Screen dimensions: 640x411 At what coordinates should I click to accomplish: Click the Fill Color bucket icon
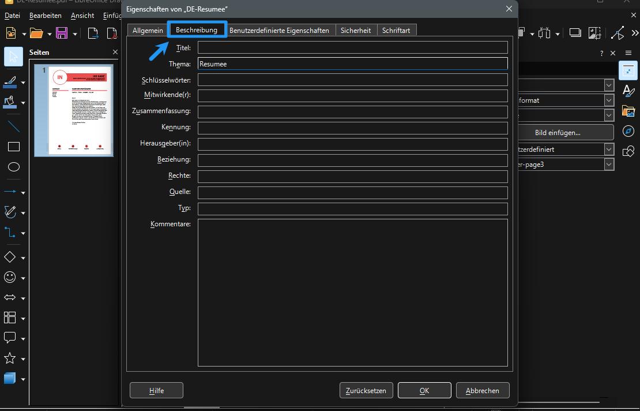coord(10,102)
